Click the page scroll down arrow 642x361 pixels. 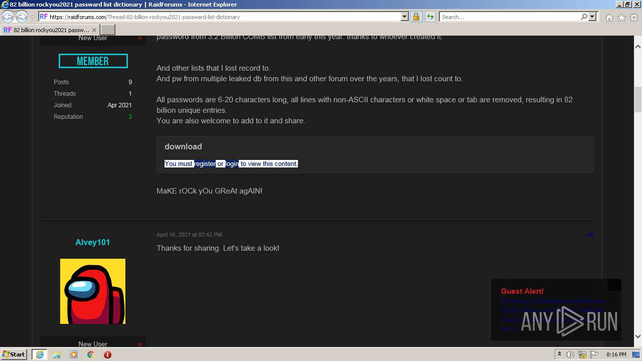(x=638, y=336)
